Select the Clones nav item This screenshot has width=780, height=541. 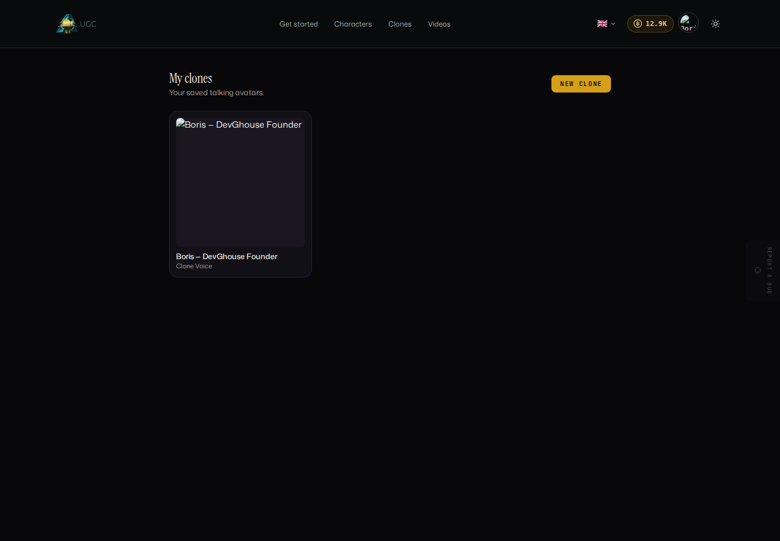tap(400, 24)
